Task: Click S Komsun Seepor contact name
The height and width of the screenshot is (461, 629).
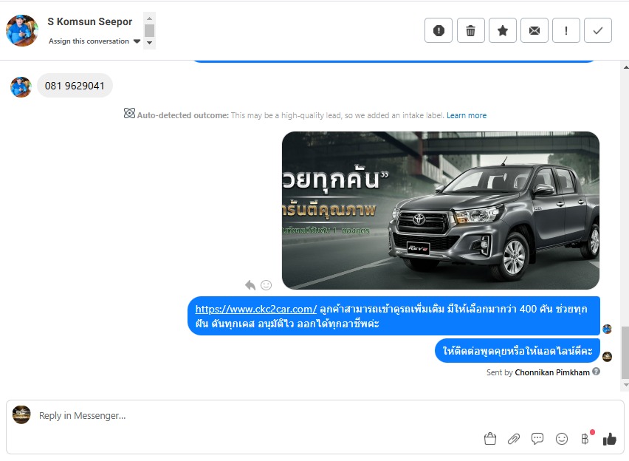Action: [x=89, y=21]
